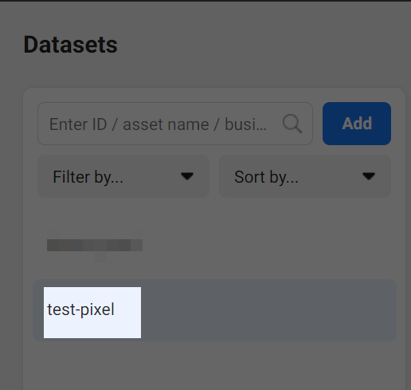The width and height of the screenshot is (411, 390).
Task: Open the Filter by... dropdown
Action: [x=123, y=176]
